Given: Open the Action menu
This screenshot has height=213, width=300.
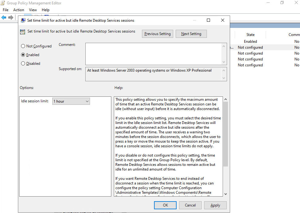Looking at the screenshot, I should click(x=19, y=10).
